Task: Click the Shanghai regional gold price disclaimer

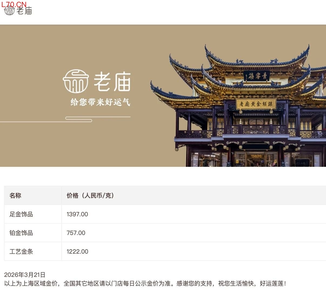Action: coord(145,283)
